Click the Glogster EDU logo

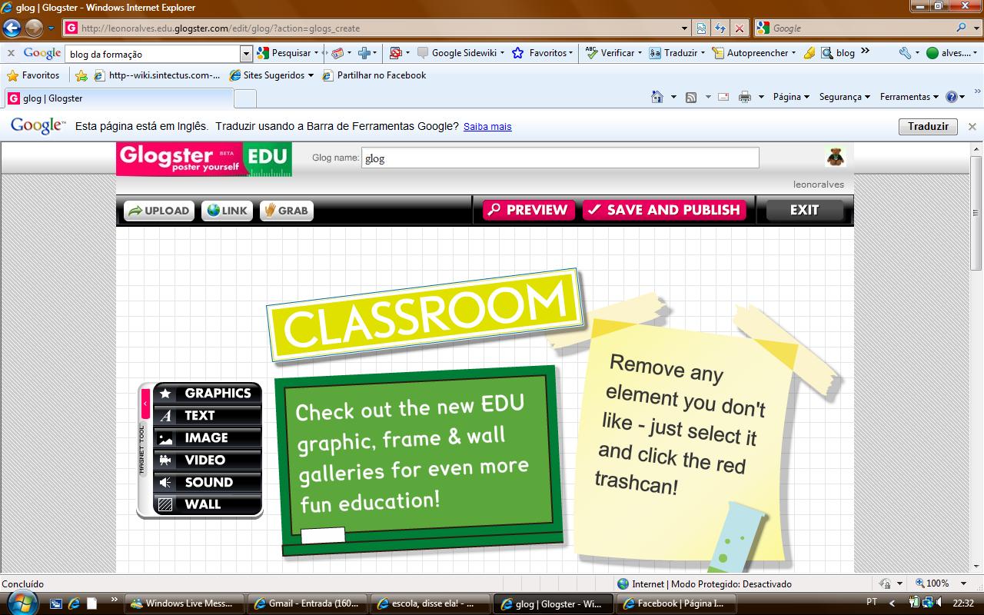204,159
